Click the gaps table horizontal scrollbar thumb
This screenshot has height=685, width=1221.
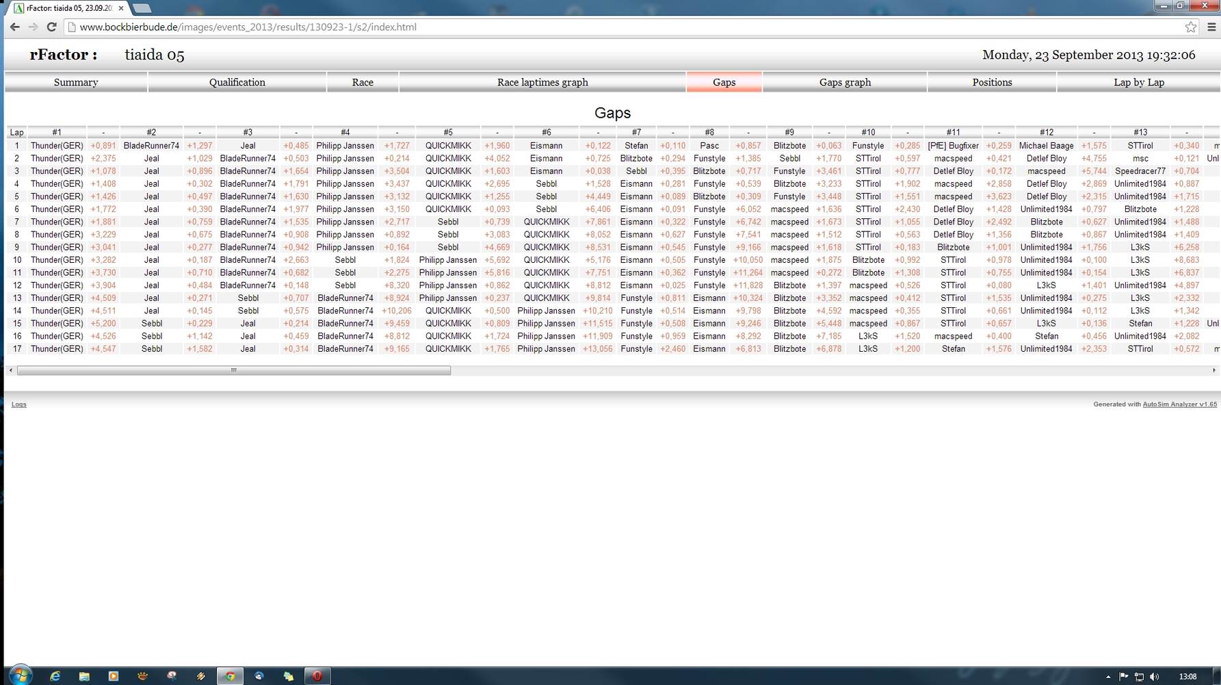pyautogui.click(x=233, y=370)
